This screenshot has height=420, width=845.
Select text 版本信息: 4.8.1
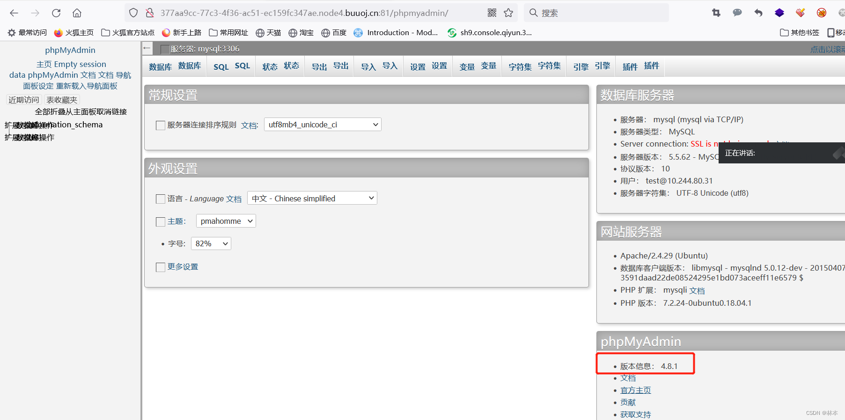point(649,366)
